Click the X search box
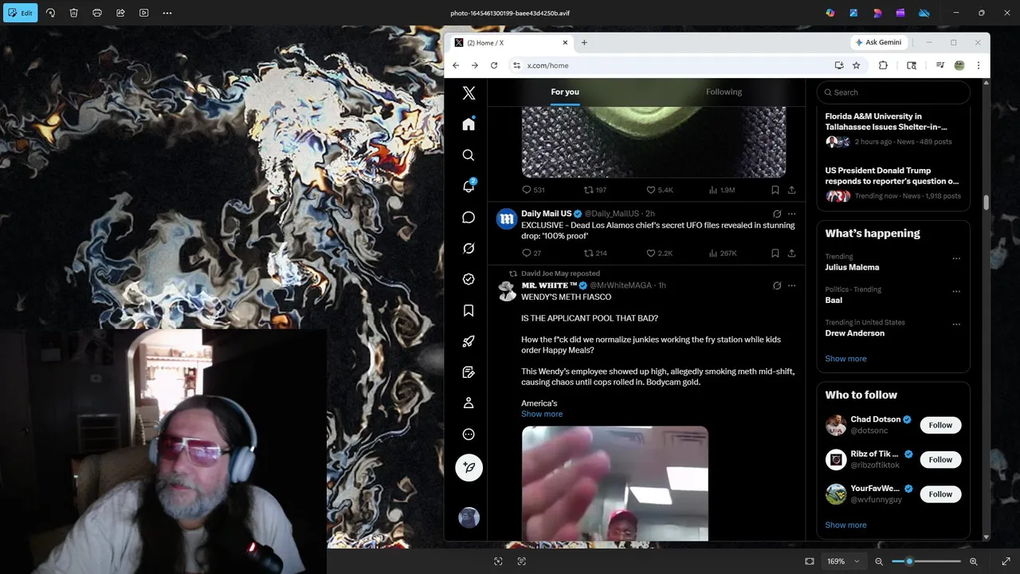Screen dimensions: 1020x574 tap(893, 92)
